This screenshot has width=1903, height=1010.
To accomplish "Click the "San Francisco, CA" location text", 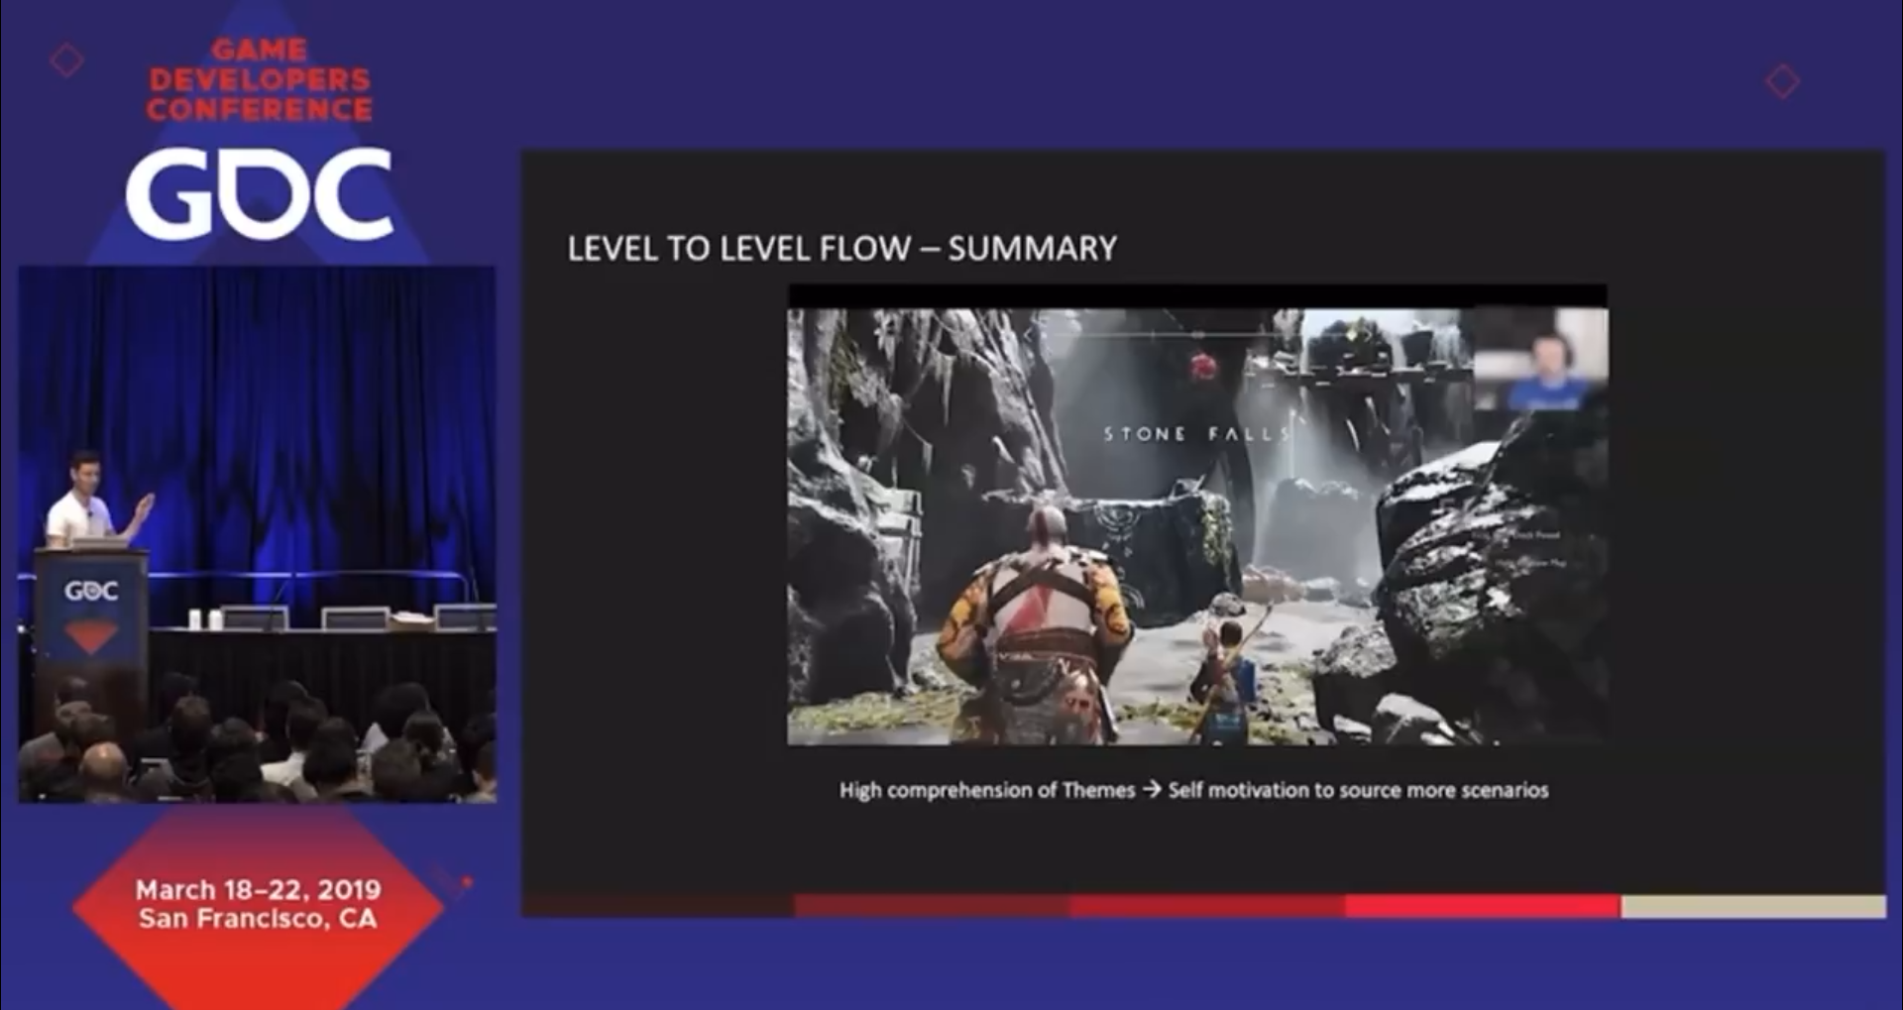I will (258, 919).
